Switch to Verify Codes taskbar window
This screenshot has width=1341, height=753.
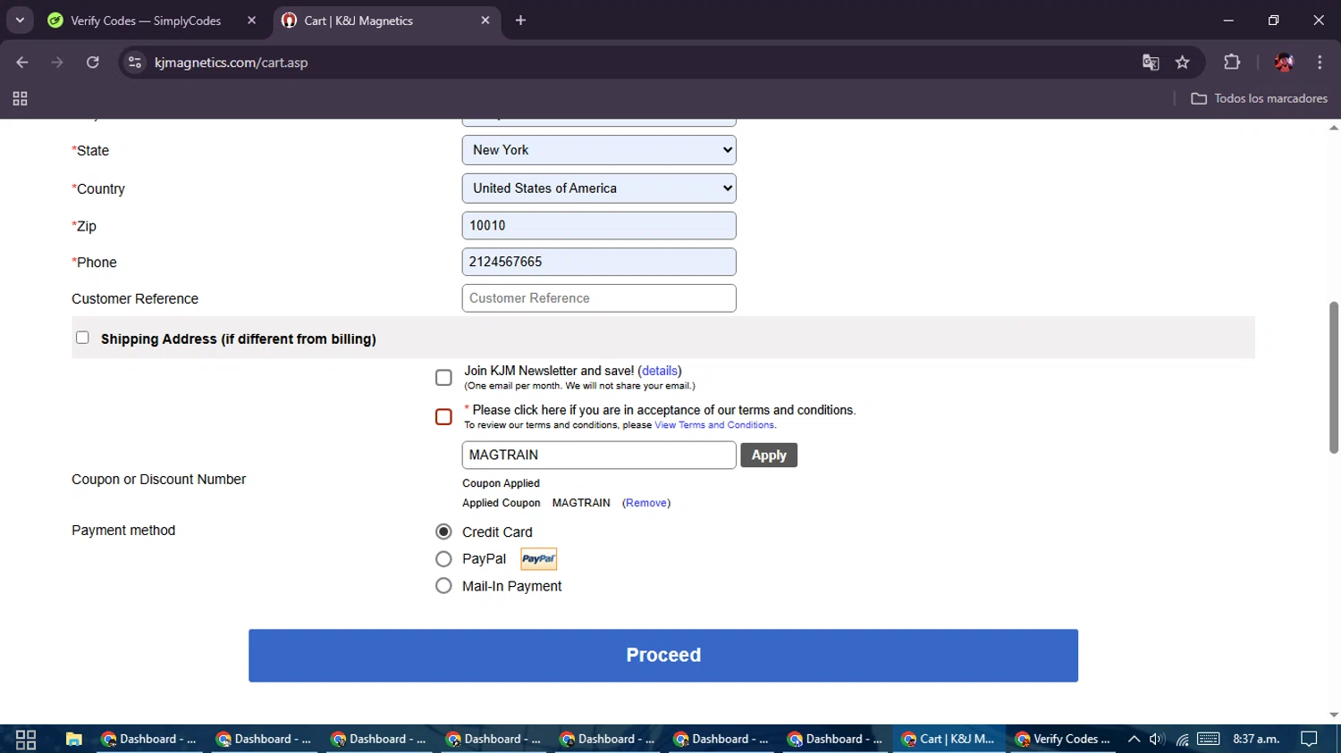click(x=1064, y=739)
